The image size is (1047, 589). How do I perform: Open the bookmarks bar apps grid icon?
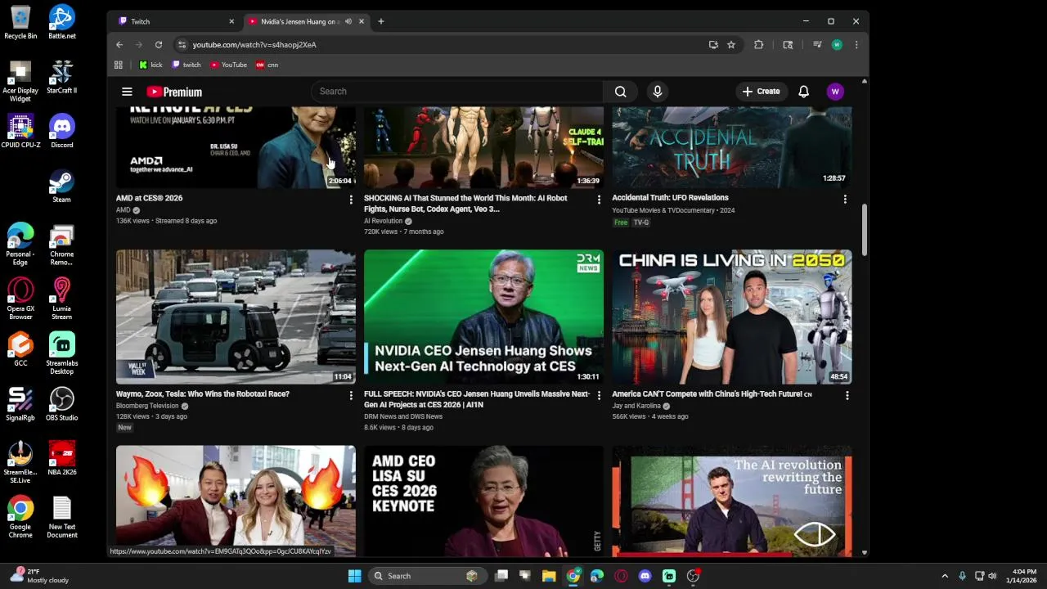tap(119, 65)
